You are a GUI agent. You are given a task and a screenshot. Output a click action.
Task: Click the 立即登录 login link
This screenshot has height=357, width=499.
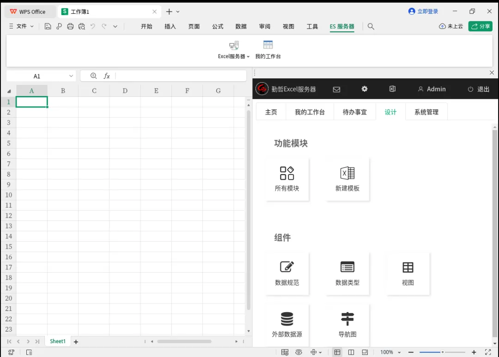tap(423, 12)
